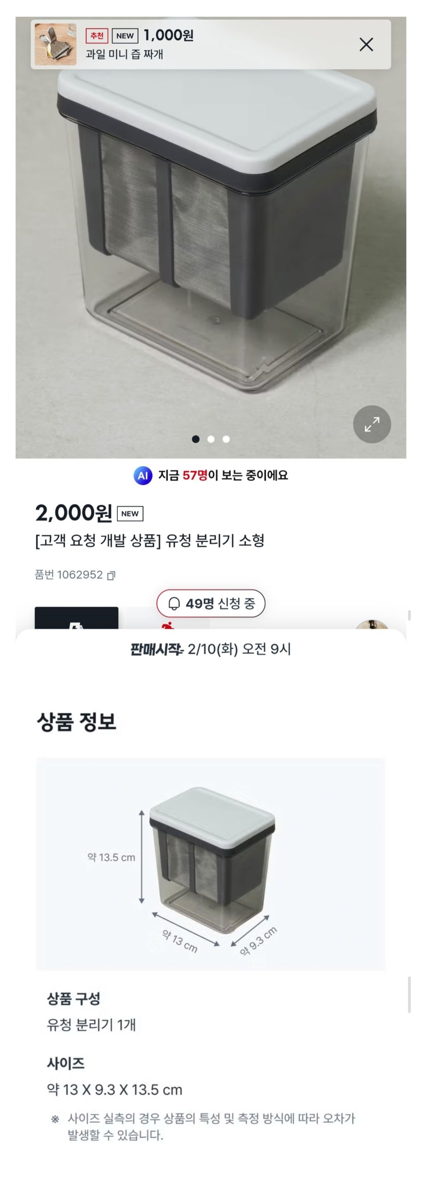This screenshot has height=1187, width=422.
Task: Jump to the third carousel image dot
Action: (x=226, y=439)
